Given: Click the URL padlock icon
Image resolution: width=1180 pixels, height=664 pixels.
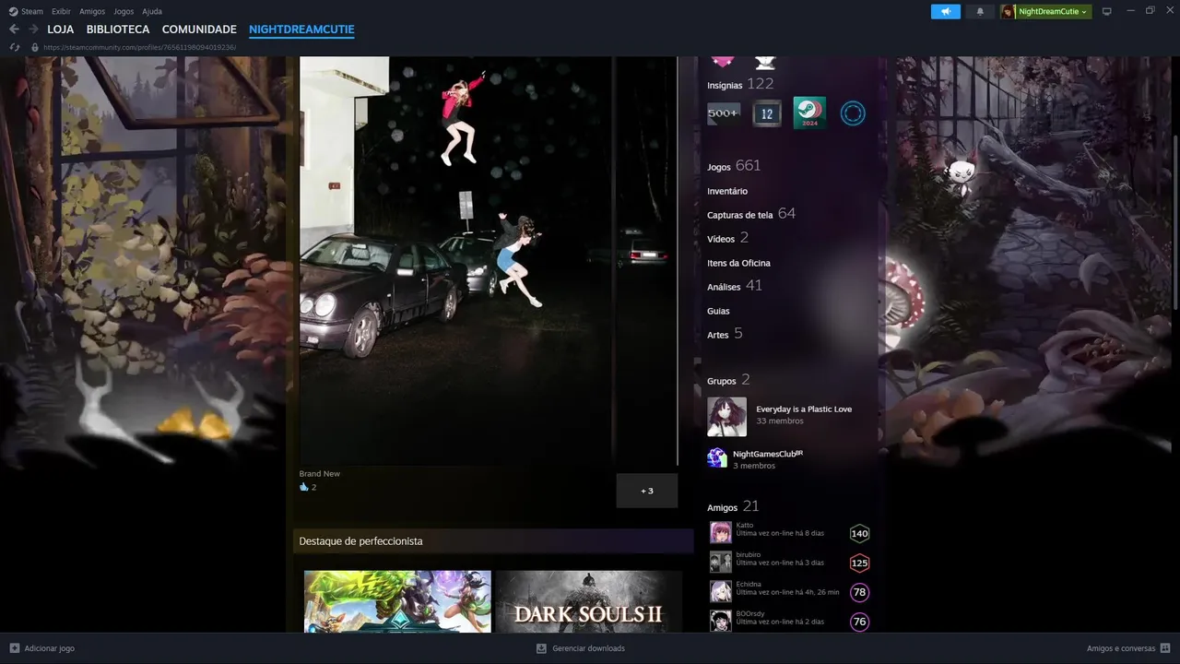Looking at the screenshot, I should (x=35, y=47).
